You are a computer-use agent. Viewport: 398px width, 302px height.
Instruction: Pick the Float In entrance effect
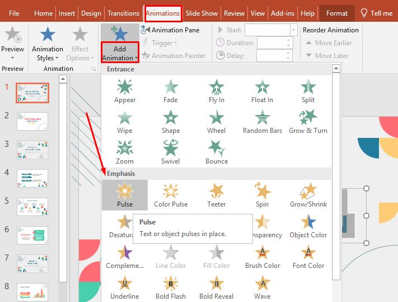click(262, 91)
